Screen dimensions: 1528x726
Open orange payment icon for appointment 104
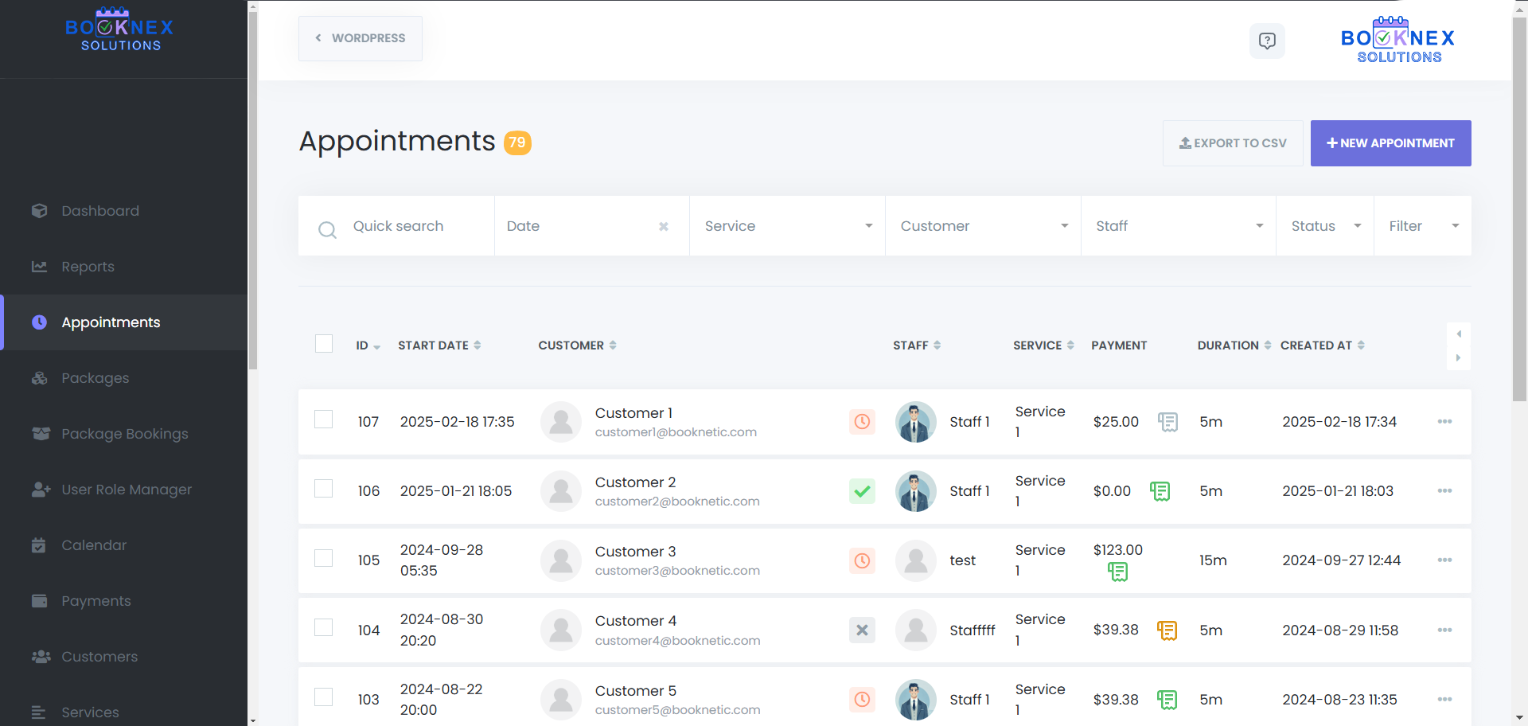1167,630
